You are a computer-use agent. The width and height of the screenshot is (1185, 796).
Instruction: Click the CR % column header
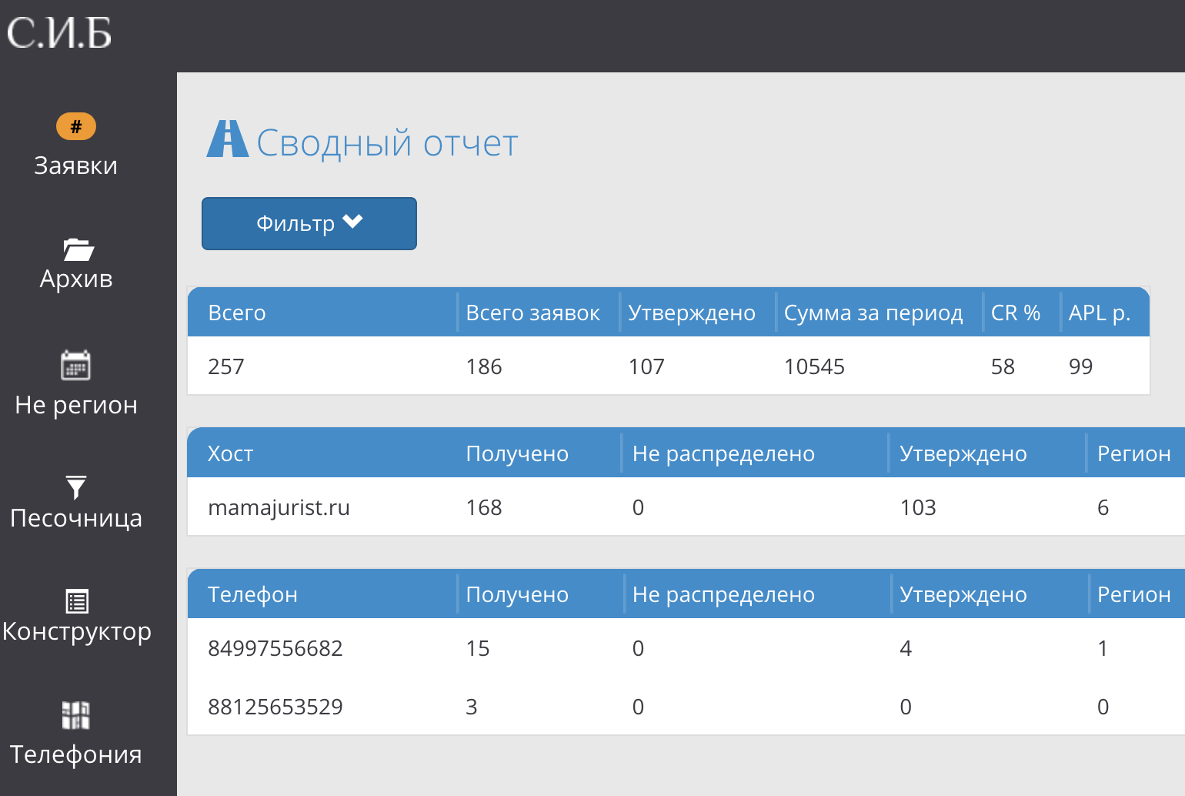(1016, 313)
